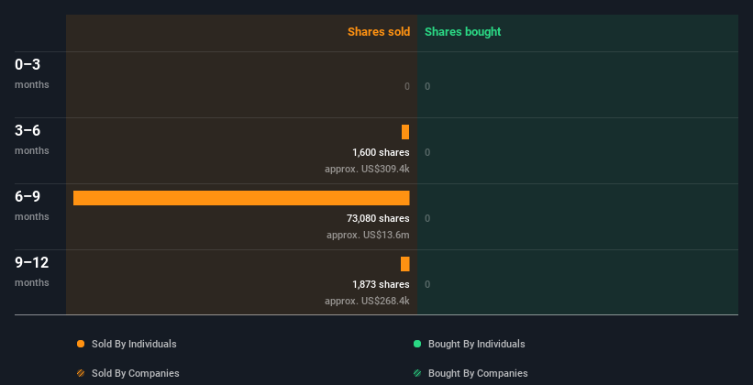Click the 73,080 shares value label
The height and width of the screenshot is (385, 753).
pyautogui.click(x=379, y=218)
